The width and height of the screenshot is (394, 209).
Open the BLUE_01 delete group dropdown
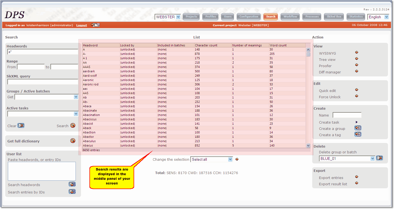373,159
